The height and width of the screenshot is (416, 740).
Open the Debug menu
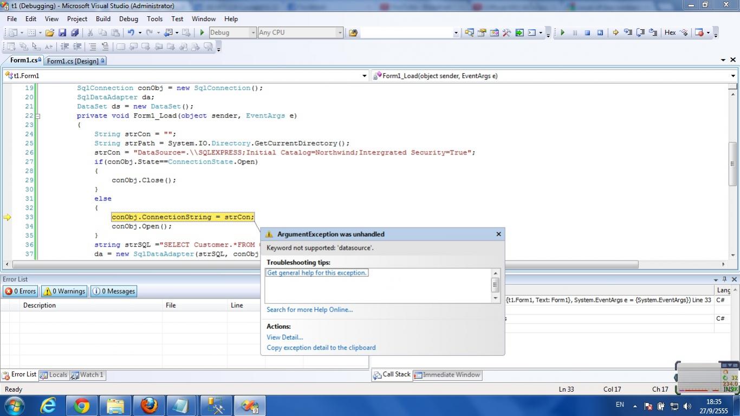click(128, 18)
